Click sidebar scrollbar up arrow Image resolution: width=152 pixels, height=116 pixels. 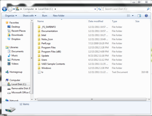tap(32, 21)
